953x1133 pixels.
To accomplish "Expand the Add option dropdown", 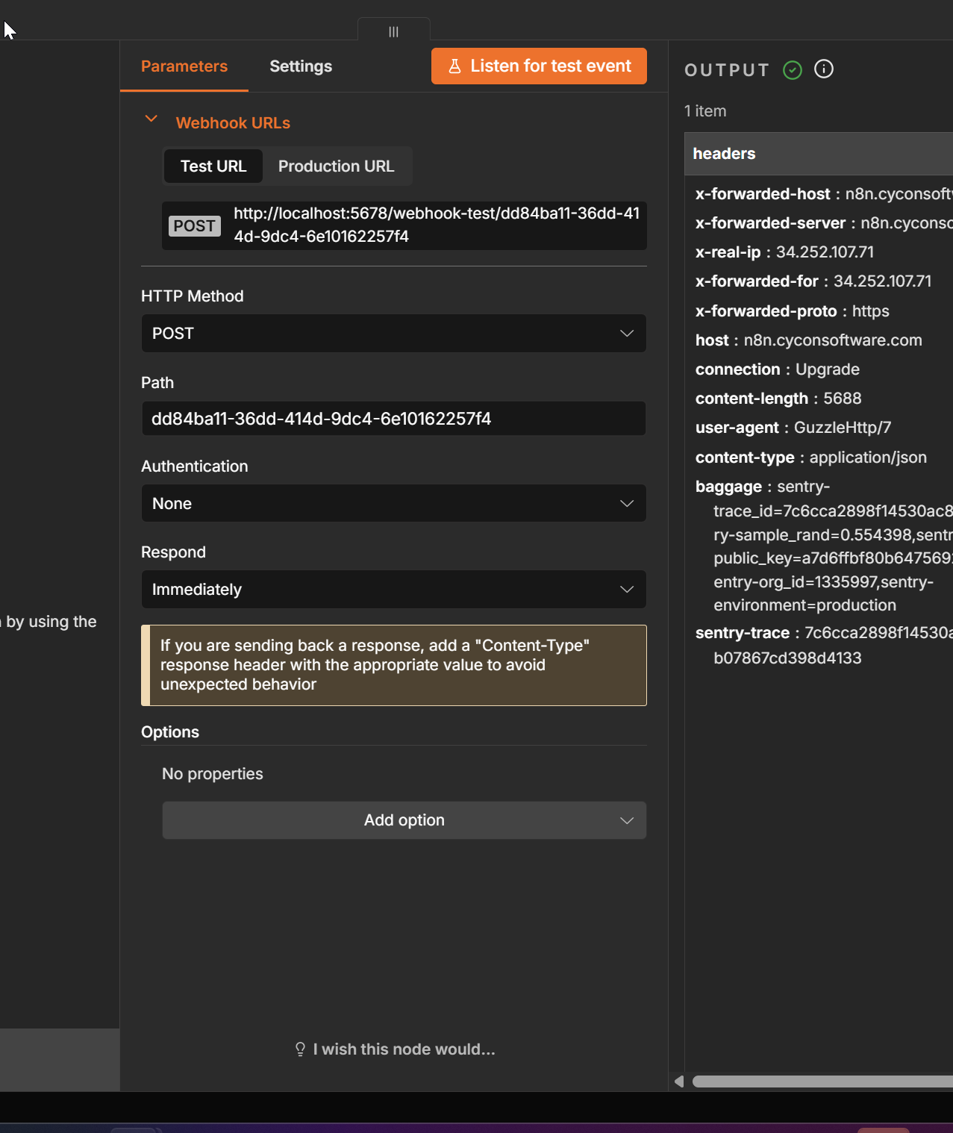I will (404, 820).
